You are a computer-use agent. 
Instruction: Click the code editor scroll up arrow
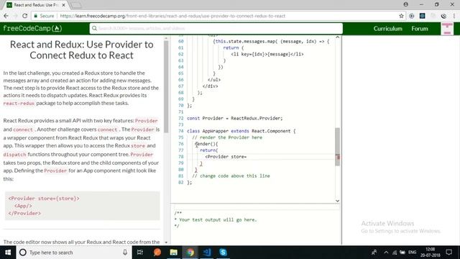[x=337, y=37]
